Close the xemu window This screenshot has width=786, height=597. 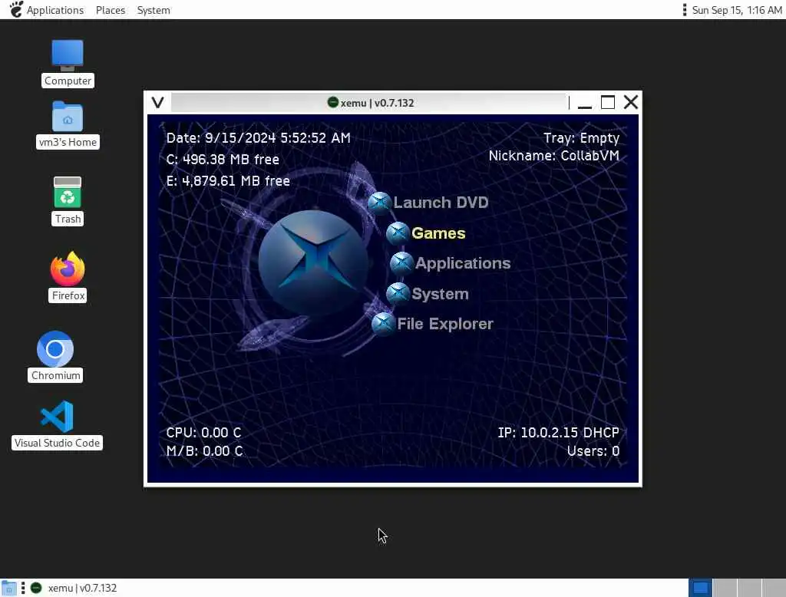pyautogui.click(x=631, y=102)
